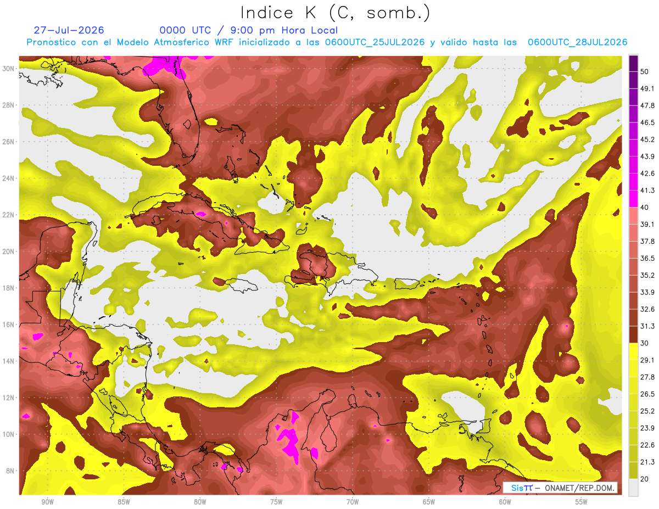Pick the salmon swatch between 39.1 and 40
Screen dimensions: 659x509
point(634,216)
